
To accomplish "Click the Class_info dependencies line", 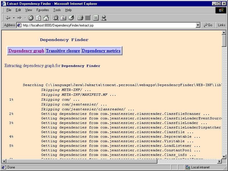I will pyautogui.click(x=118, y=155).
